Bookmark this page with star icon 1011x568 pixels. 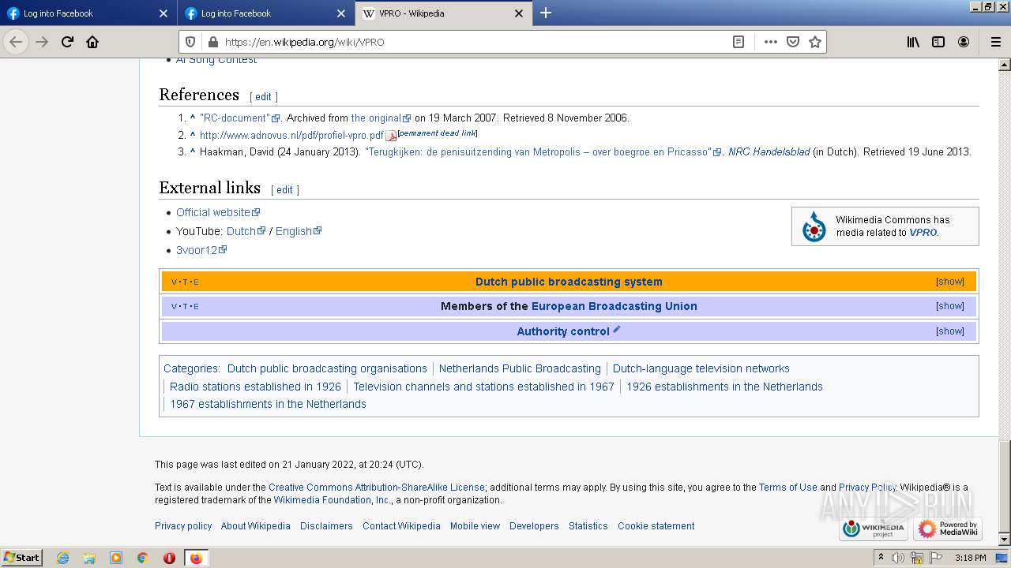(x=815, y=42)
